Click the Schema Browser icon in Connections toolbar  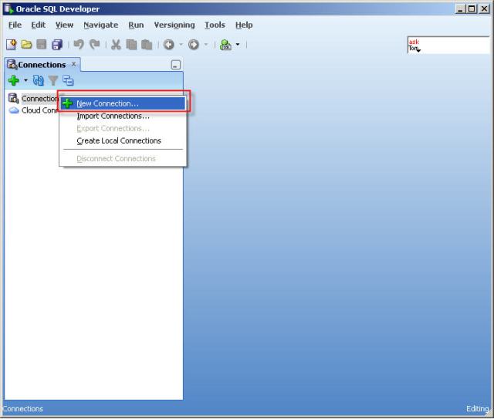[x=68, y=81]
